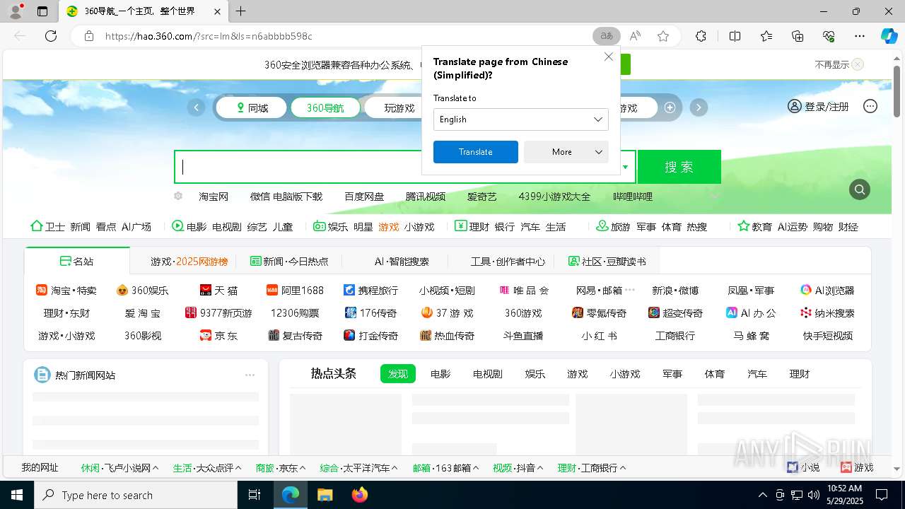Open the Extensions puzzle icon
Screen dimensions: 905x509
click(x=701, y=36)
